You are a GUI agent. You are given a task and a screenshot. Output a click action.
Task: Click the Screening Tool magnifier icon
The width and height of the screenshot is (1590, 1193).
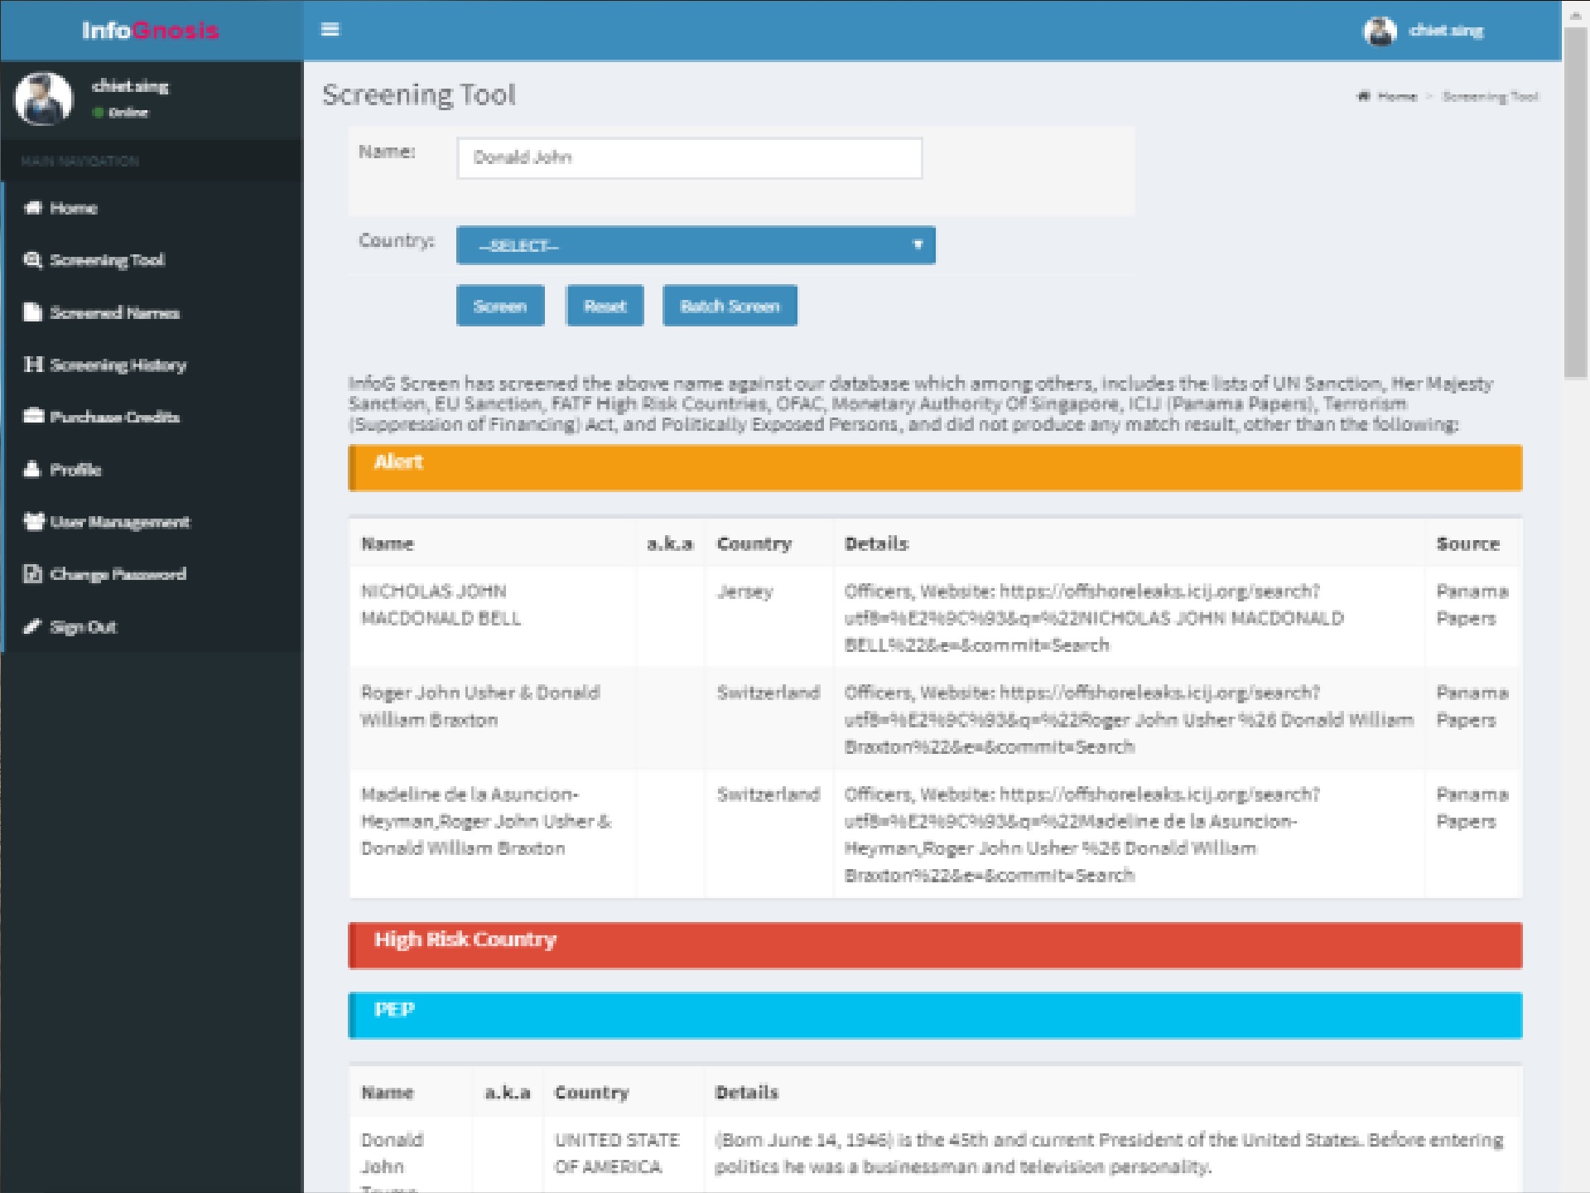click(33, 260)
